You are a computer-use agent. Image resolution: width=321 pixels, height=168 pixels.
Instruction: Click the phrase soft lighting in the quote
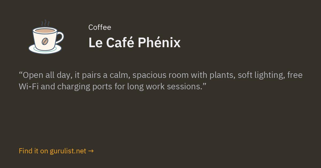pyautogui.click(x=261, y=75)
